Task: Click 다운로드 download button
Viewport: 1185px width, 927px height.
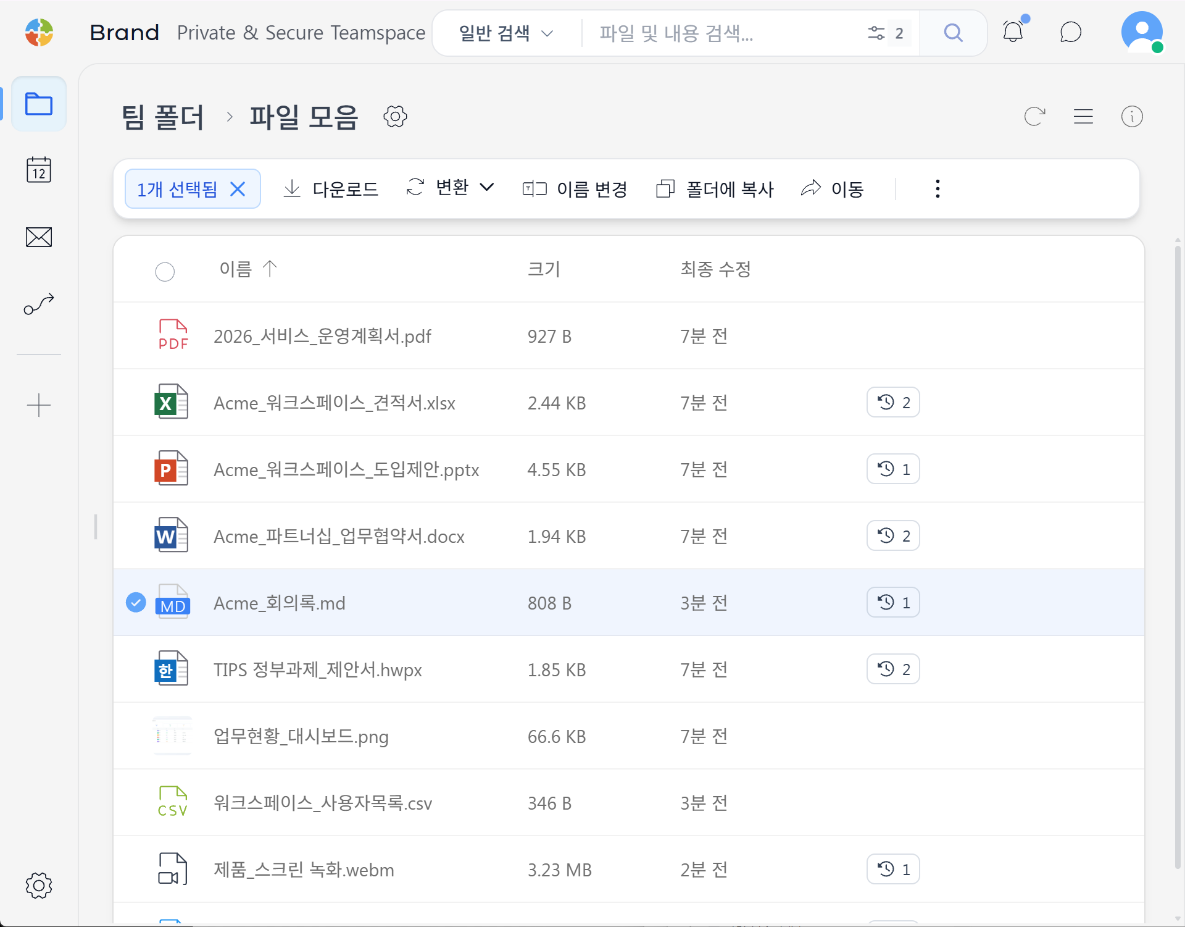Action: pos(331,189)
